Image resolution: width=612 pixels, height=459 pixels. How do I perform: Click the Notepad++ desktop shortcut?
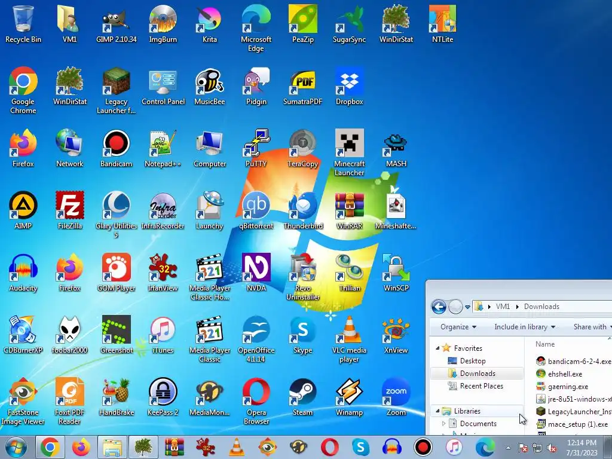[163, 148]
